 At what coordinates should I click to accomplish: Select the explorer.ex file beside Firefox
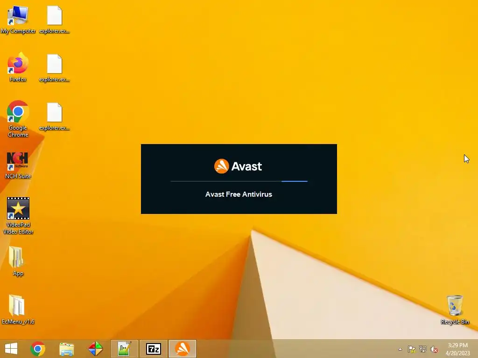[x=55, y=68]
